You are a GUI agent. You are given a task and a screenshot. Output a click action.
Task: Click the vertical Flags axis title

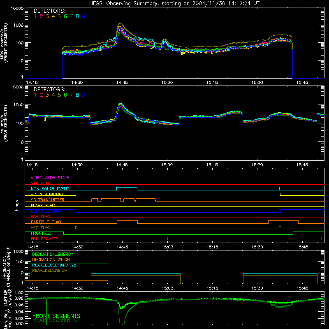(17, 205)
